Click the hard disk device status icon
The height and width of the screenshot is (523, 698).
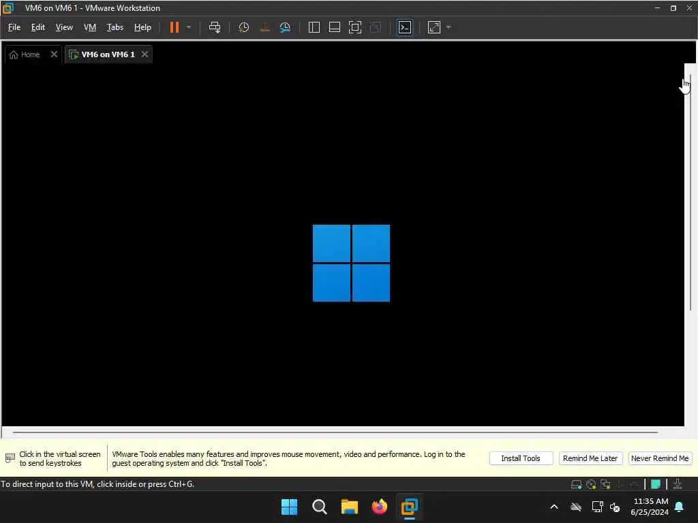pyautogui.click(x=576, y=484)
